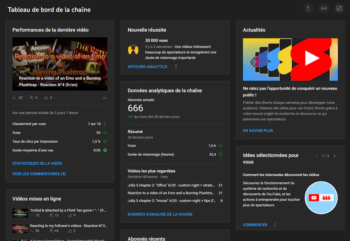Click comments icon for Reacting to my follower's

[x=51, y=231]
